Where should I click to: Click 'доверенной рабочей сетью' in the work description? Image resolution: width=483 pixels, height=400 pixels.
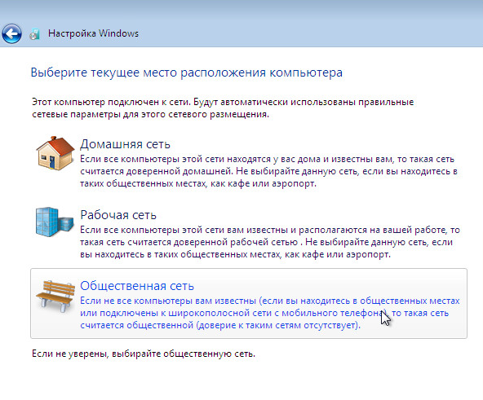click(236, 242)
